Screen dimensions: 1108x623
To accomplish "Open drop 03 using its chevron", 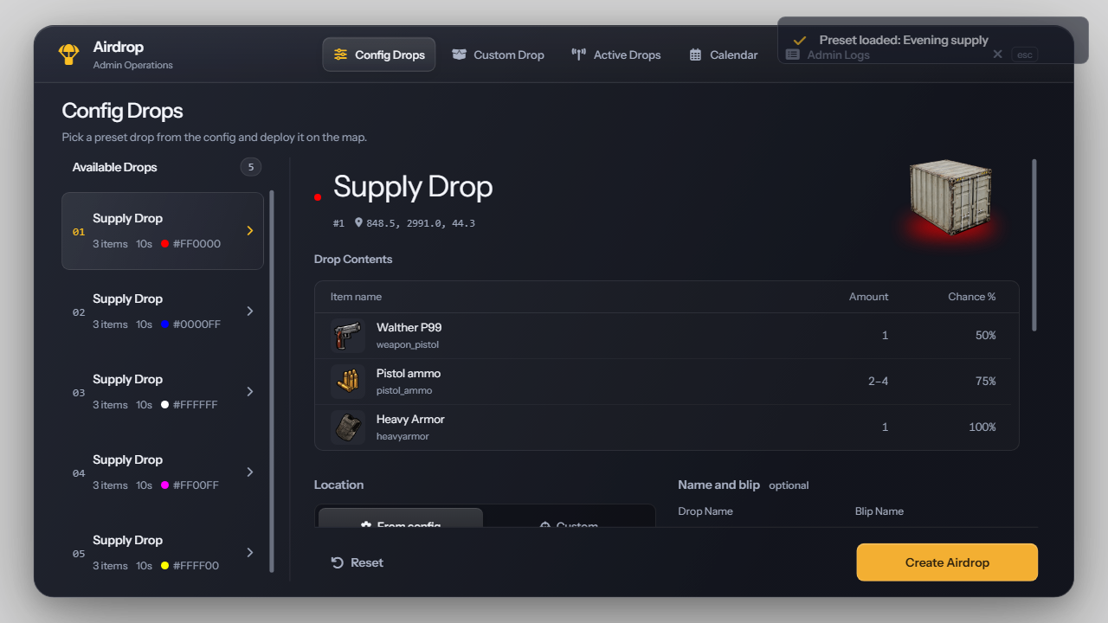I will click(250, 392).
